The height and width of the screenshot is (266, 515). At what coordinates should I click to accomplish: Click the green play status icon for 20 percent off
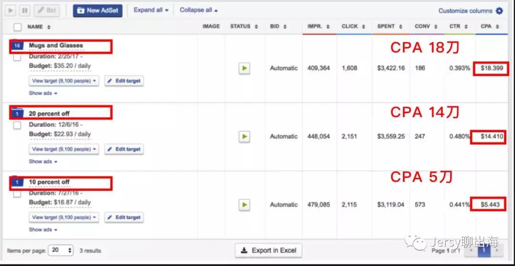244,137
